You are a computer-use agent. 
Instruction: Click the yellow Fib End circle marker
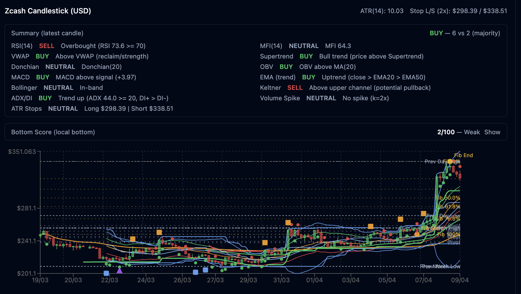pyautogui.click(x=450, y=161)
